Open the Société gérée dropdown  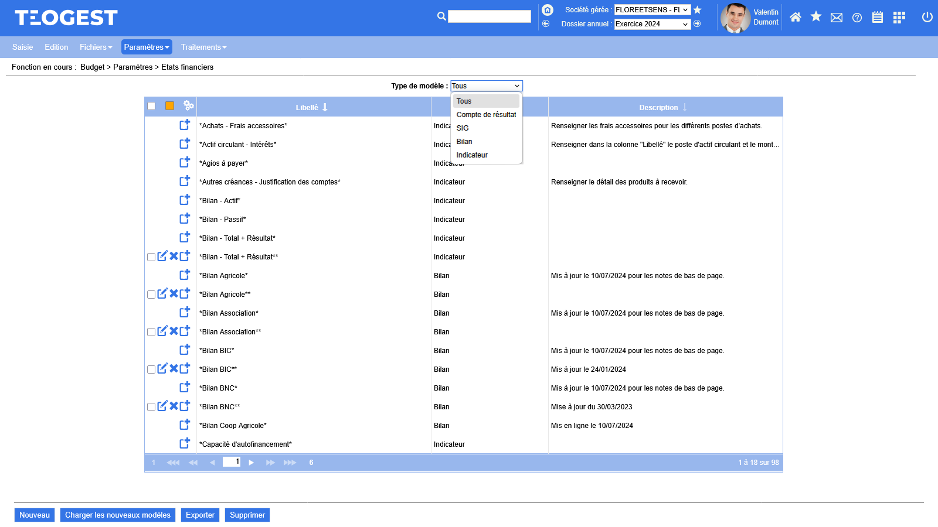coord(652,10)
